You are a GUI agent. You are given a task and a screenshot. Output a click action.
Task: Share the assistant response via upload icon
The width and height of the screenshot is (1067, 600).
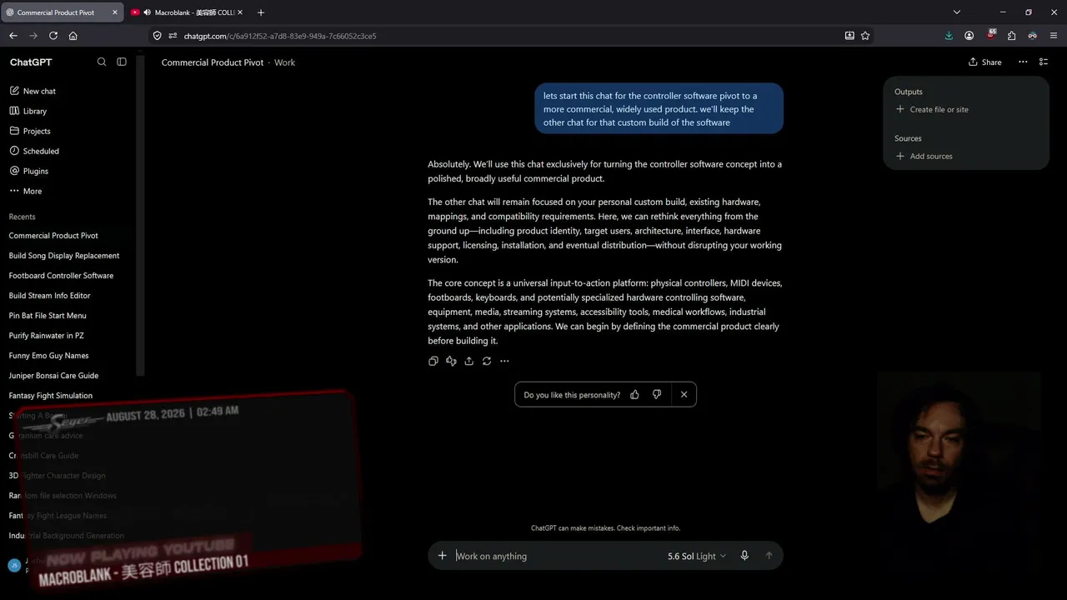469,361
